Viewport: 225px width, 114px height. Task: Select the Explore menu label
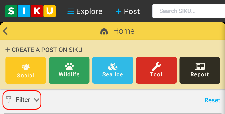pyautogui.click(x=89, y=11)
